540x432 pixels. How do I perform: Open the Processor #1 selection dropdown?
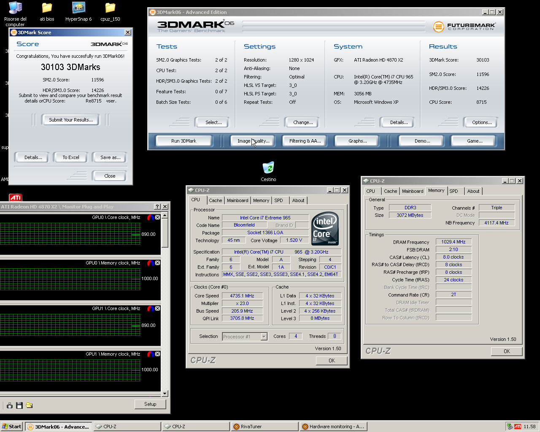click(x=264, y=337)
